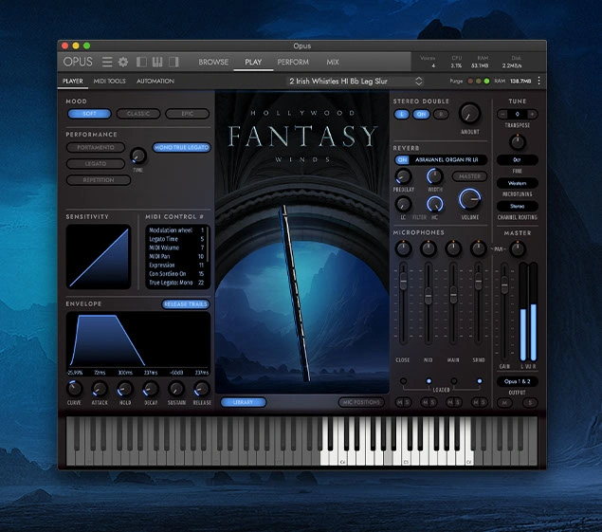Click the envelope Curve knob
Screen dimensions: 602x532
point(74,389)
